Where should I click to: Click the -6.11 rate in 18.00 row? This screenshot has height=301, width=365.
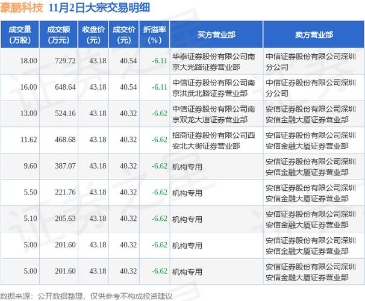tap(160, 61)
